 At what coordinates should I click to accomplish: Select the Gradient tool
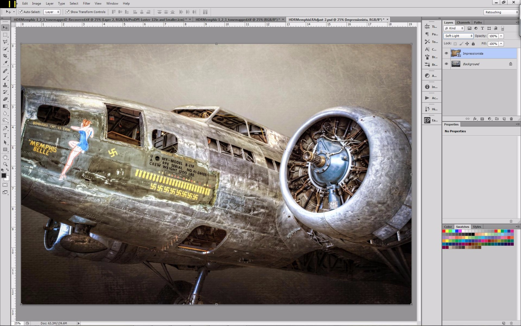click(x=5, y=106)
